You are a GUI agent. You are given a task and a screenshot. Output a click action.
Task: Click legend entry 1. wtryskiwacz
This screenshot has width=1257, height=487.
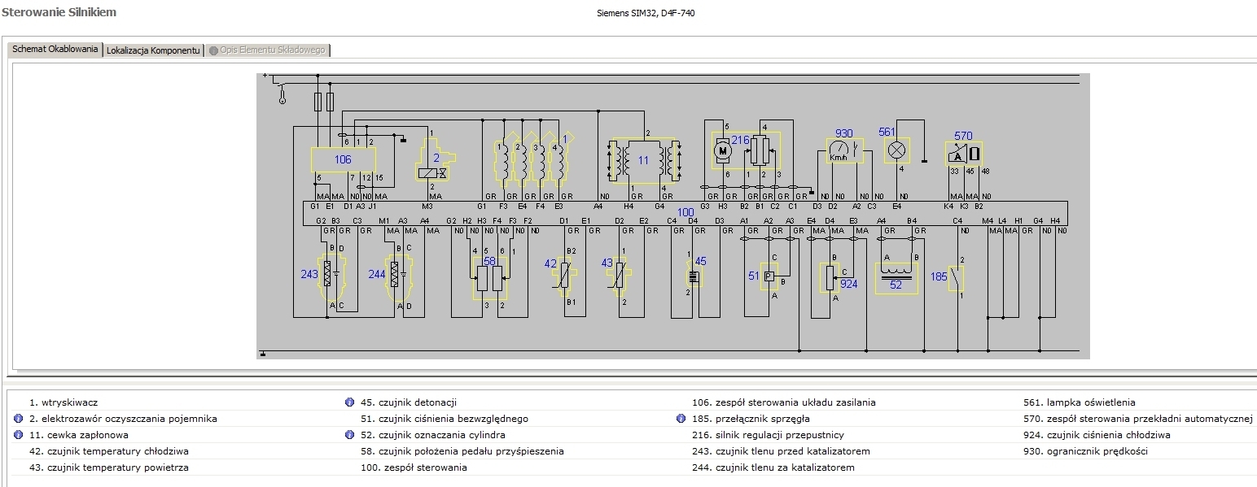[64, 402]
